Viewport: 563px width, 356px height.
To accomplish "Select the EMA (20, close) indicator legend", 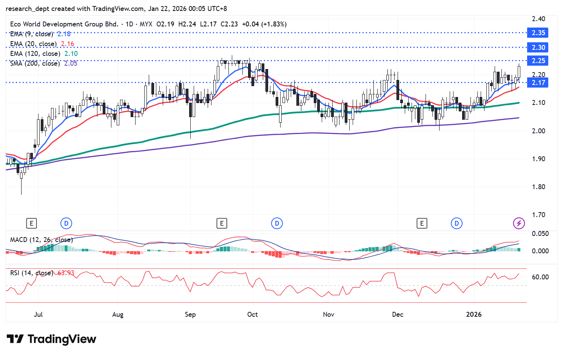I will pos(33,44).
